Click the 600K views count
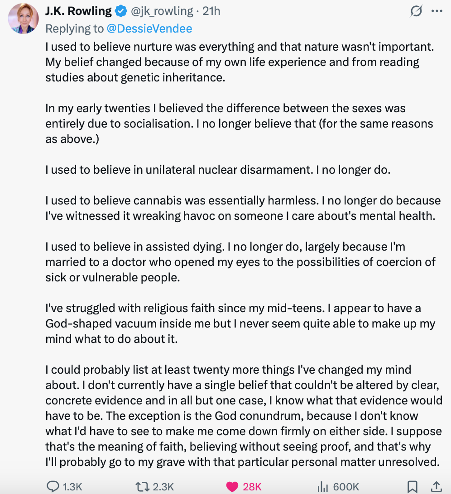Screen dimensions: 451x494 (346, 486)
